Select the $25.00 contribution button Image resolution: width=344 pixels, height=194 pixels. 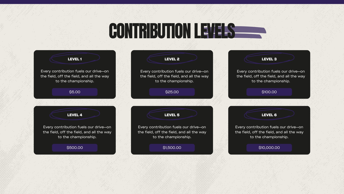(172, 92)
